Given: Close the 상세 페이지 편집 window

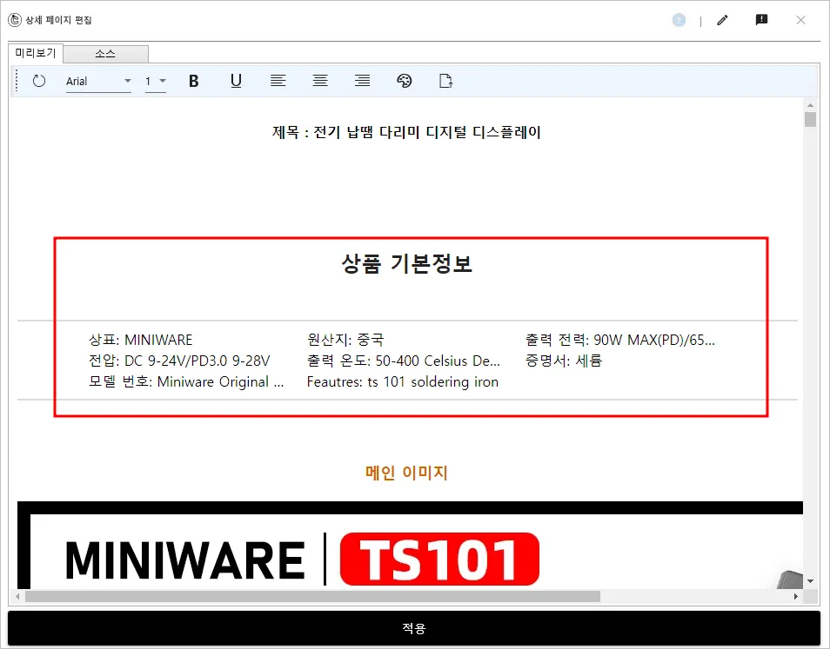Looking at the screenshot, I should point(801,20).
